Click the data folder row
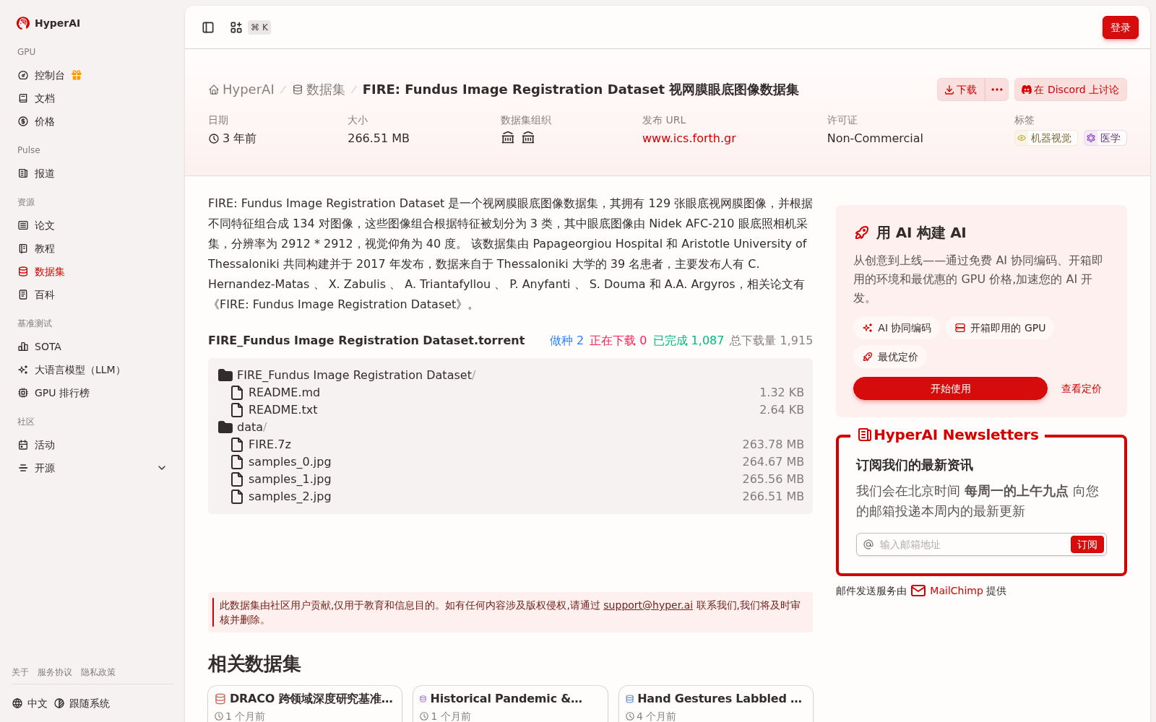The width and height of the screenshot is (1156, 722). 243,427
